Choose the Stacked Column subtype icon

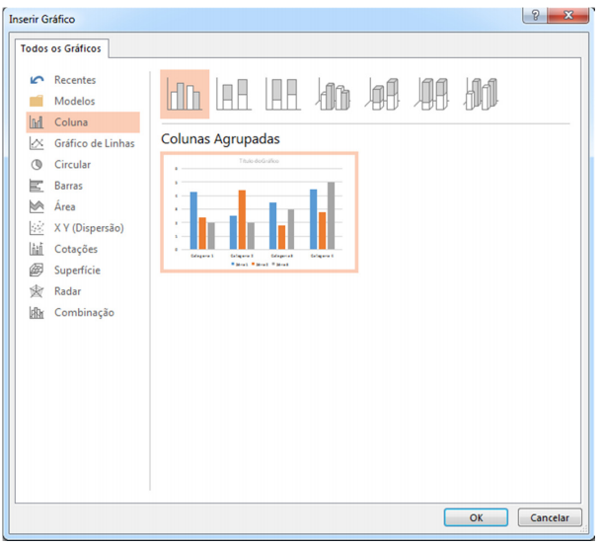click(233, 94)
